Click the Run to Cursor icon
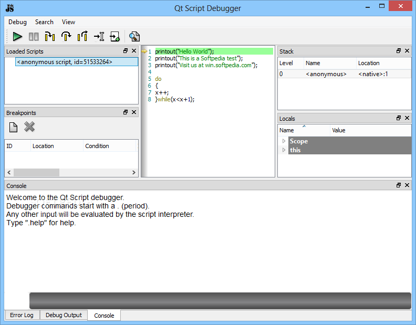Viewport: 416px width, 325px height. [x=99, y=37]
